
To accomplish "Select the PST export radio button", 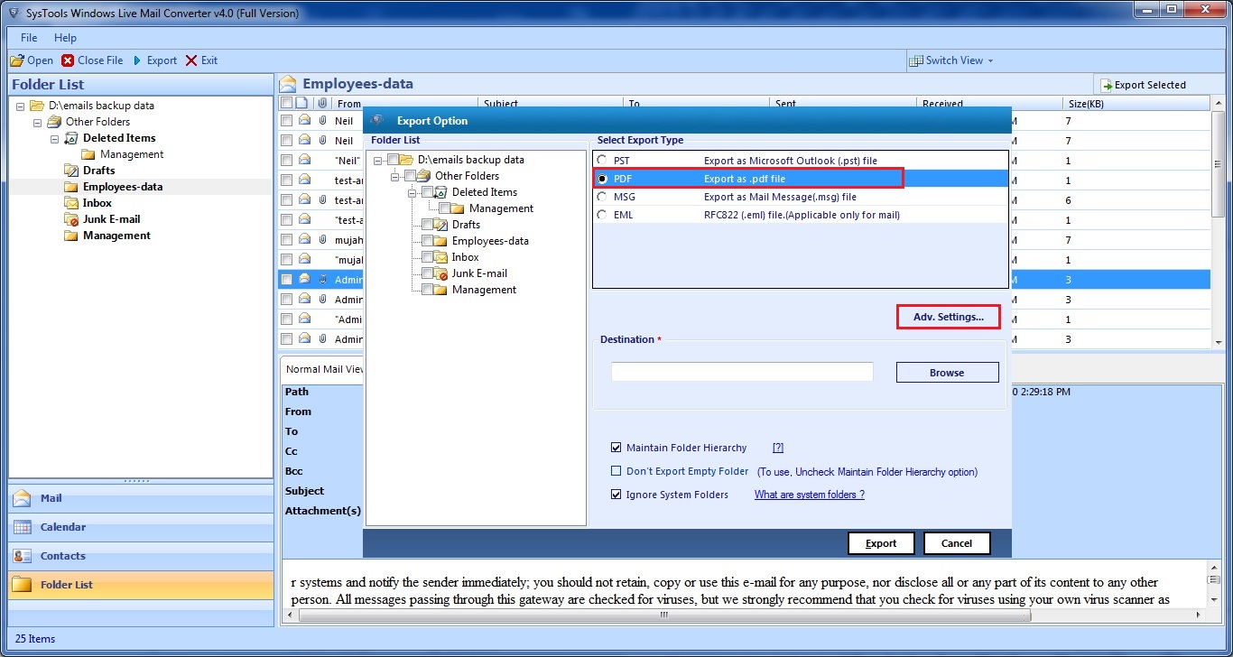I will tap(602, 161).
